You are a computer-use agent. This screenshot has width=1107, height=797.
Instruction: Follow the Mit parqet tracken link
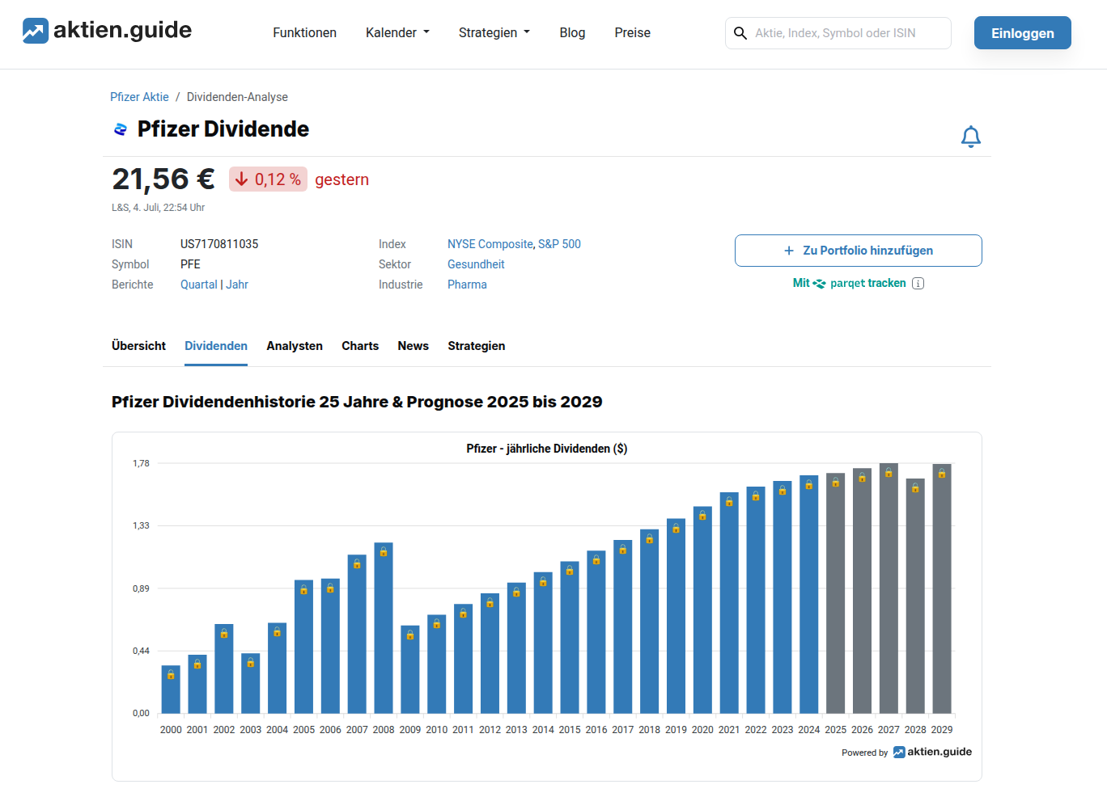click(x=849, y=284)
